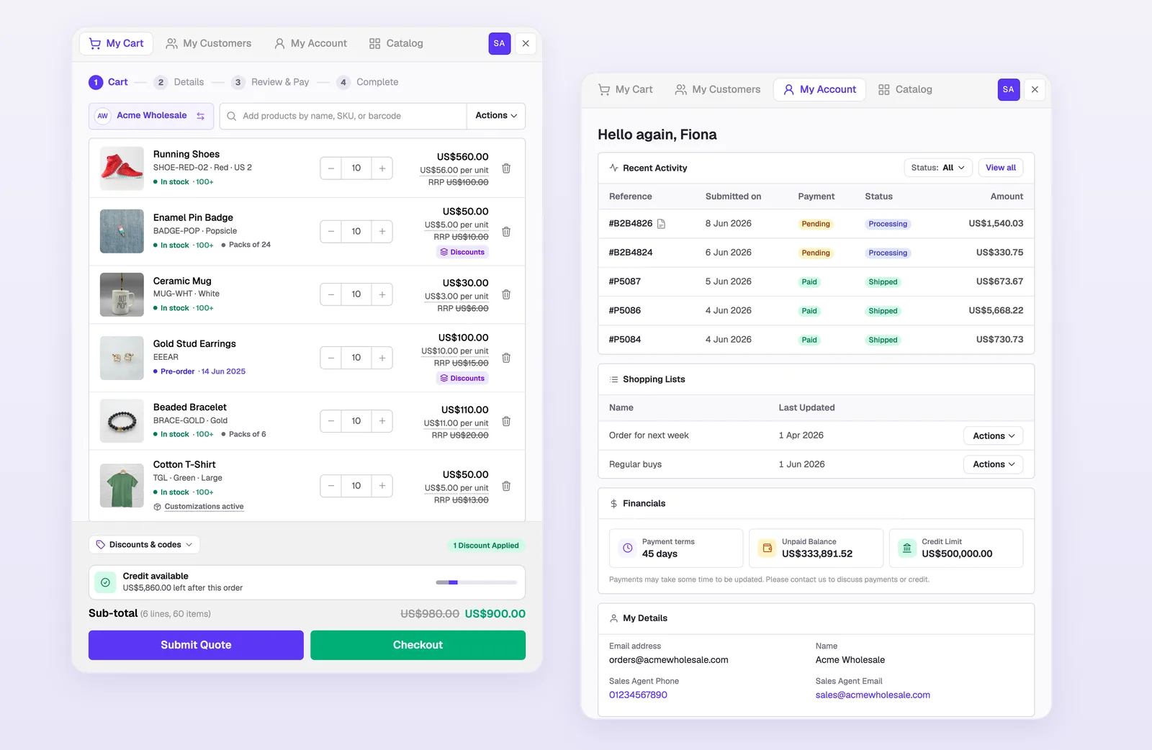Screen dimensions: 1152x750
Task: Increase Cotton T-Shirt quantity with plus
Action: click(x=382, y=486)
